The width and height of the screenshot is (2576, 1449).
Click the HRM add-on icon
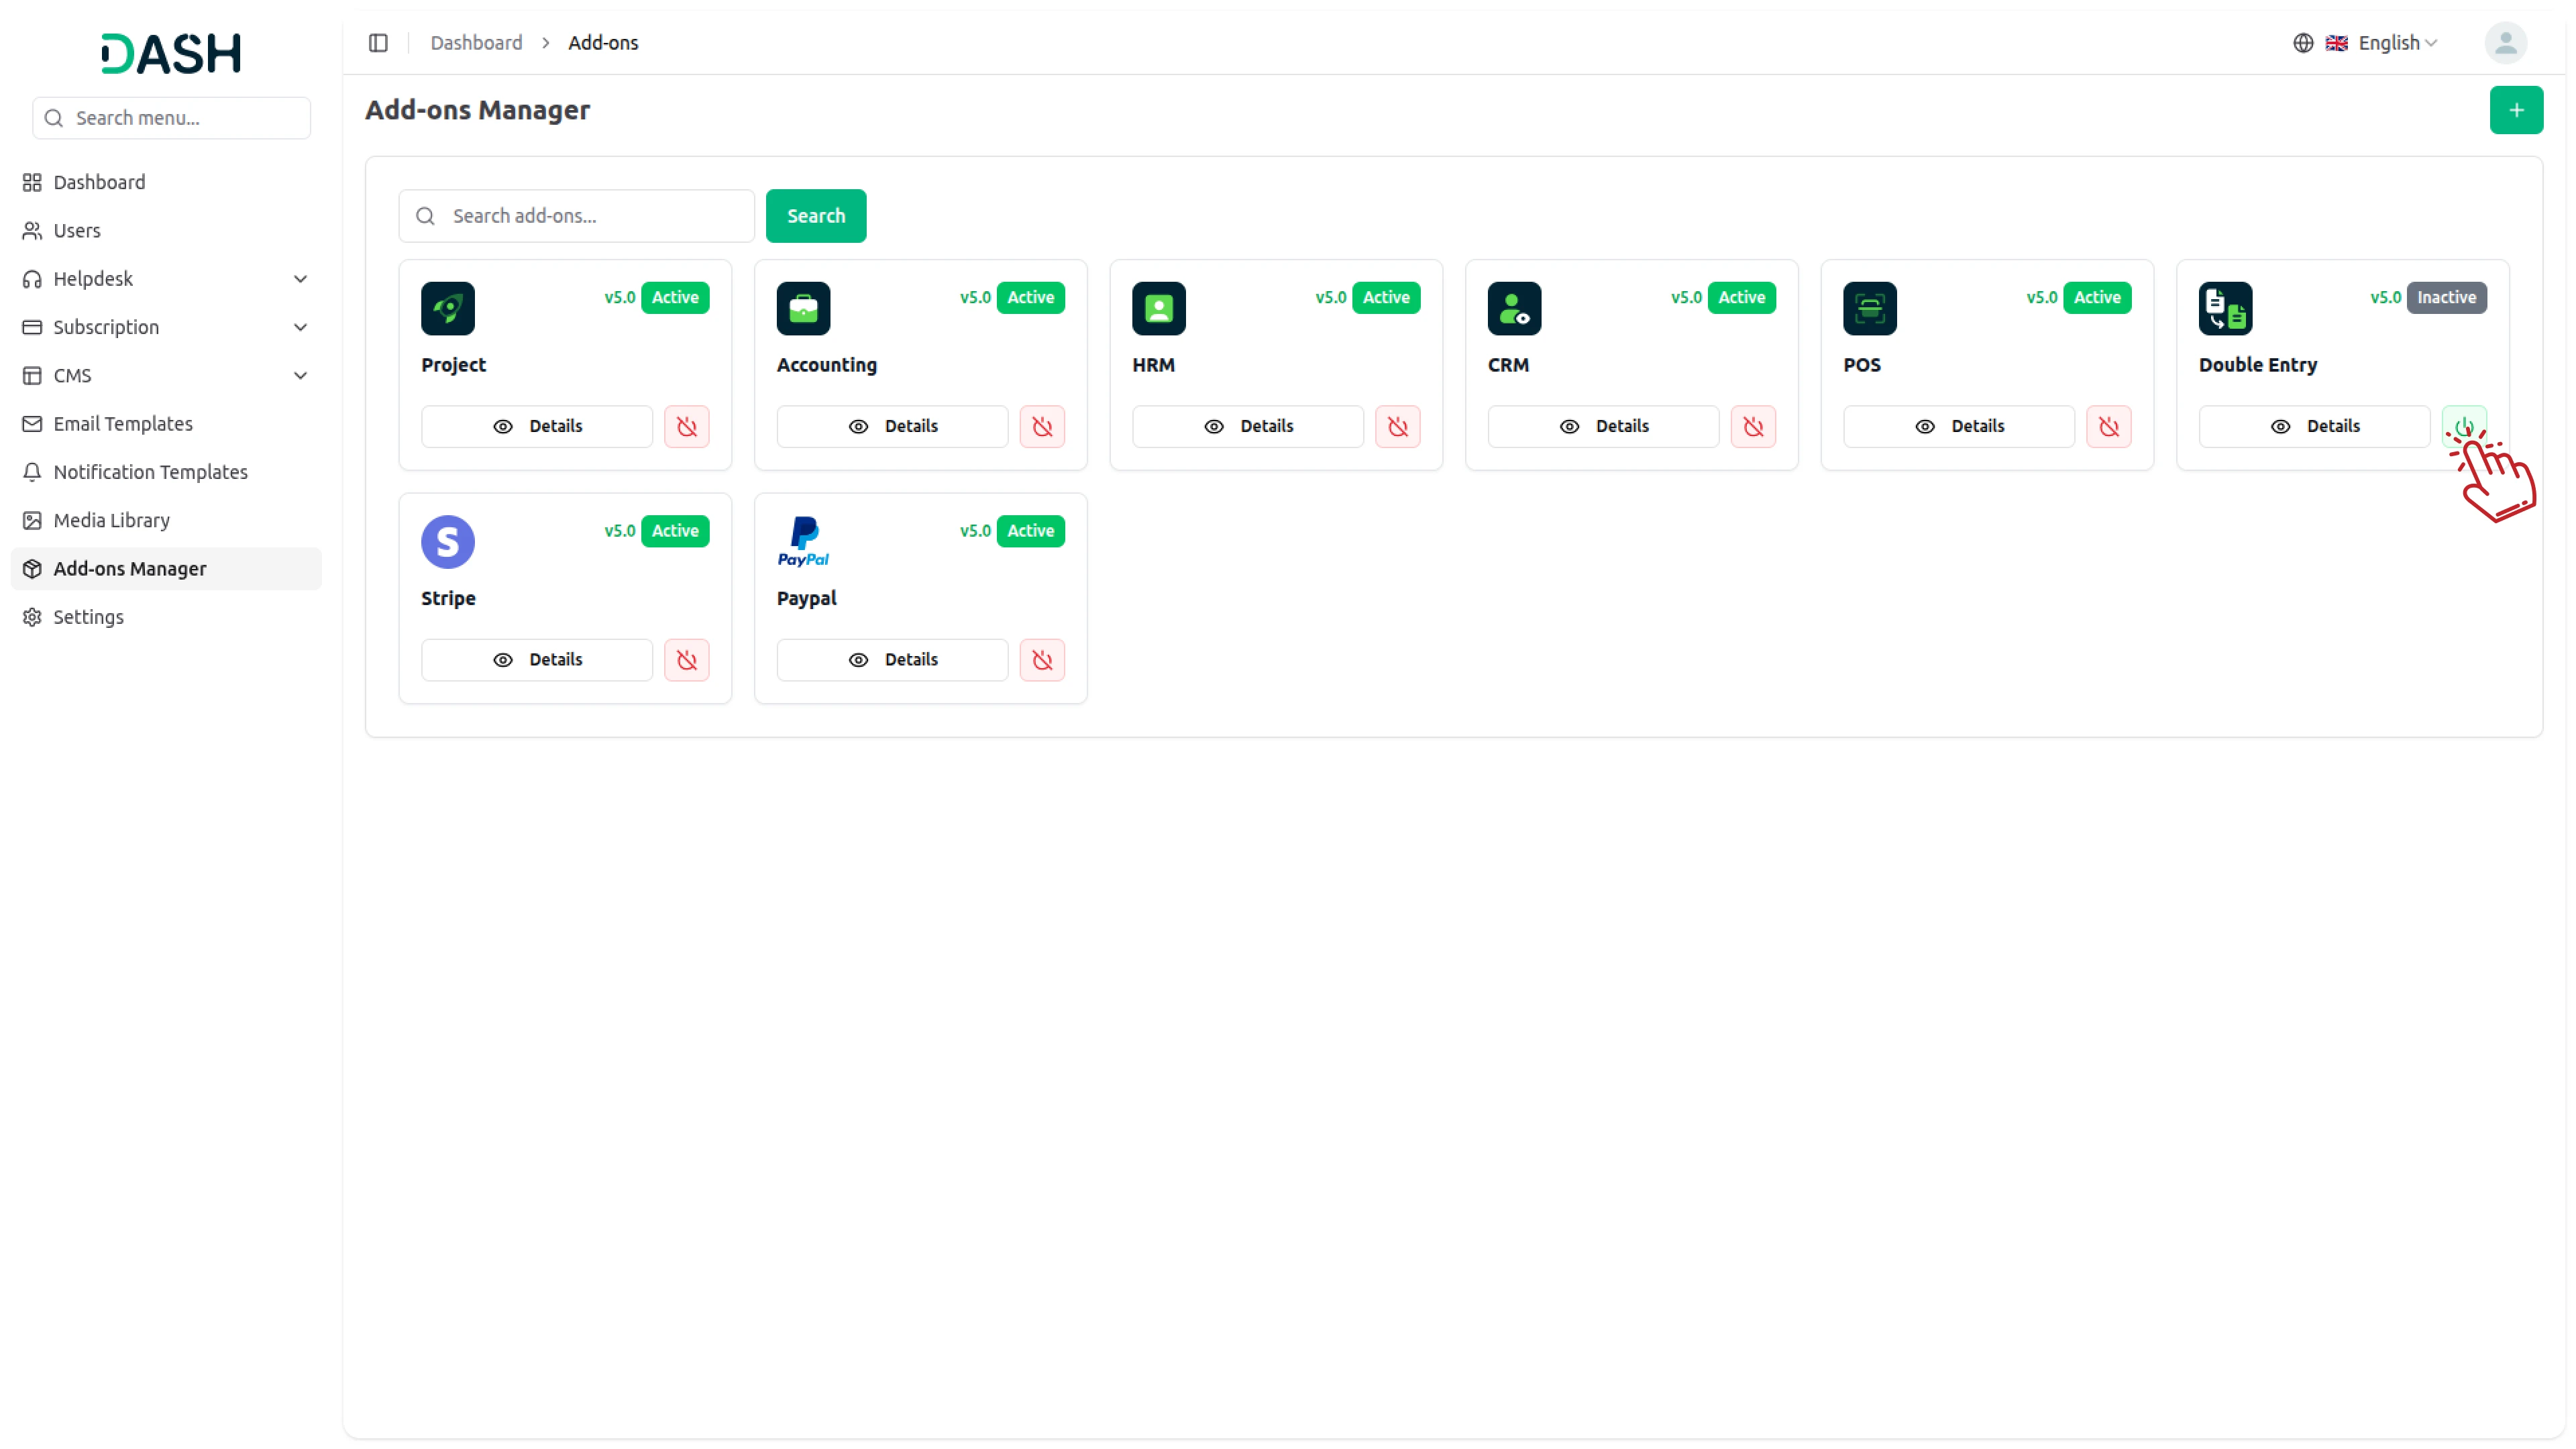[1158, 308]
